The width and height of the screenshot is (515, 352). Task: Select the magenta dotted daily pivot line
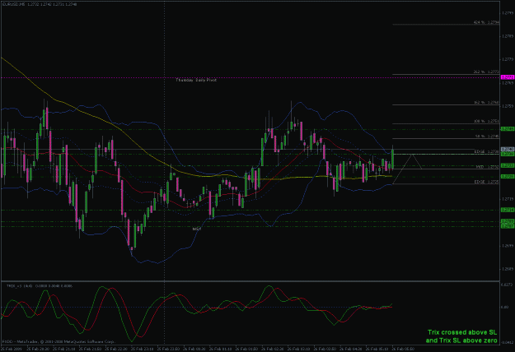coord(250,77)
